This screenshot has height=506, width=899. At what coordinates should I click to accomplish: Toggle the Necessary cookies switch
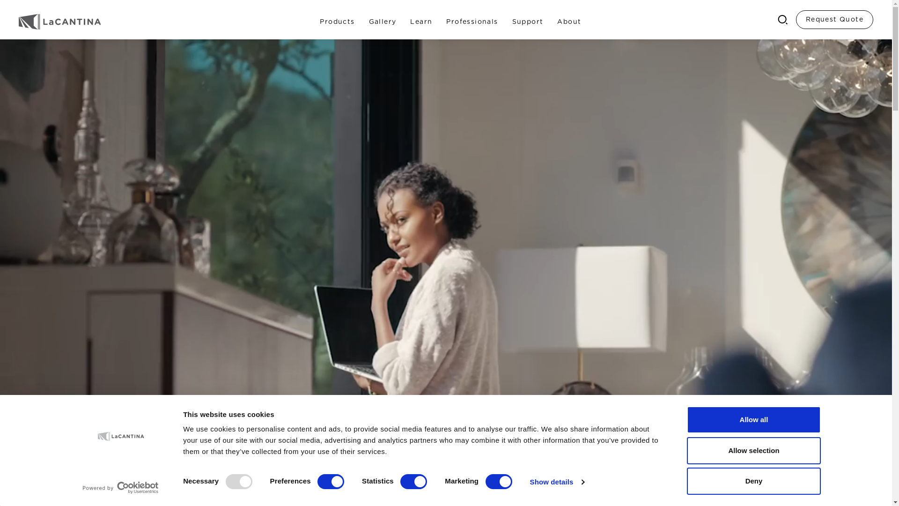[x=239, y=482]
